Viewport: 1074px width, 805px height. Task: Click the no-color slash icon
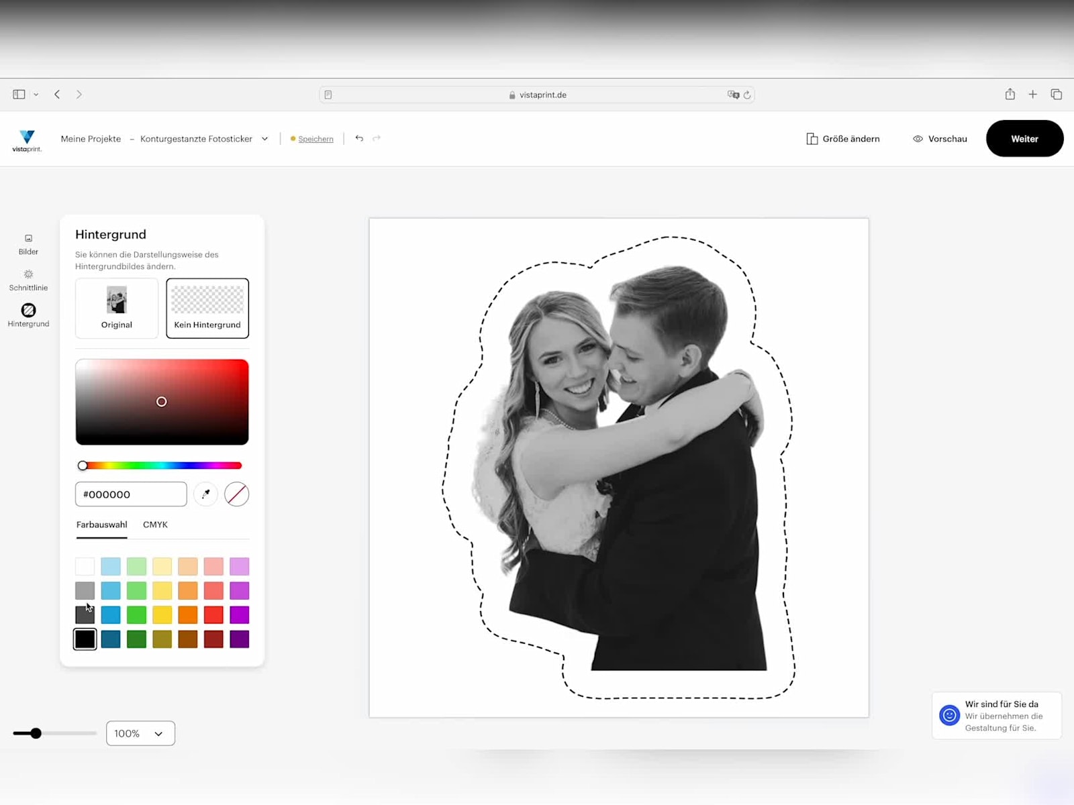[x=236, y=494]
